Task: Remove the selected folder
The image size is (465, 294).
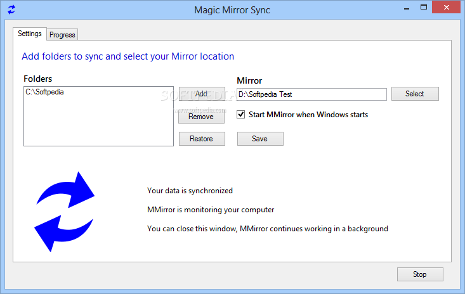Action: pos(201,117)
